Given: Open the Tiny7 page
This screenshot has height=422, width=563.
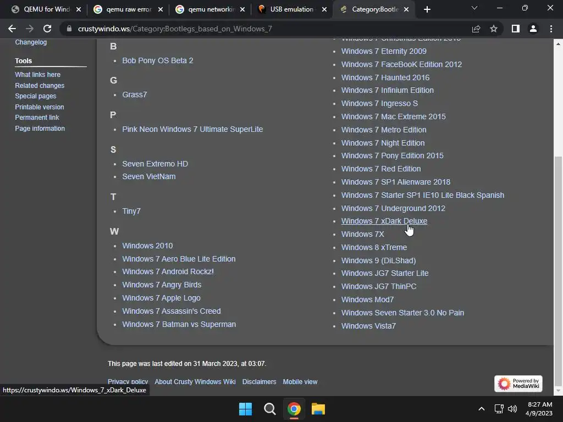Looking at the screenshot, I should 131,211.
